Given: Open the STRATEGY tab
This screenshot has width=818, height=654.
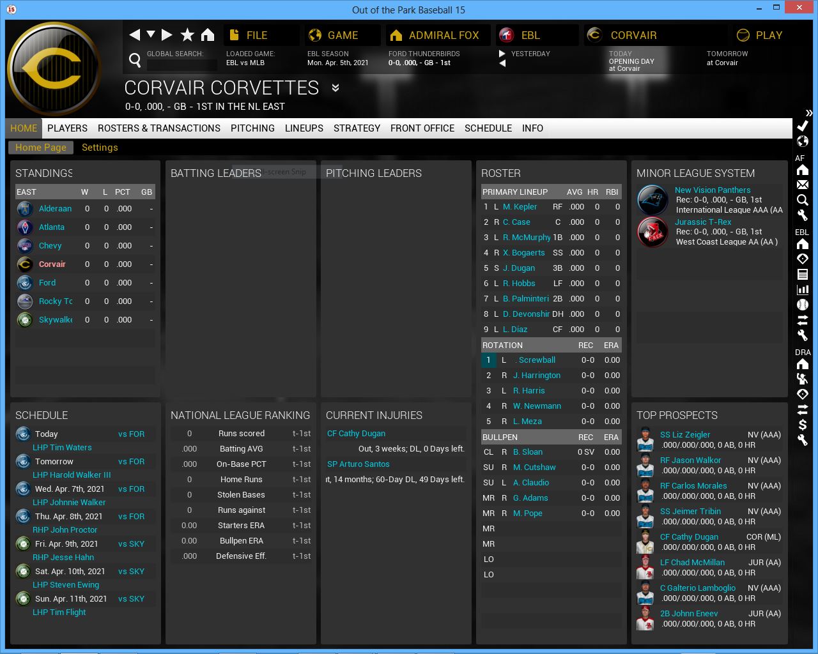Looking at the screenshot, I should (357, 128).
